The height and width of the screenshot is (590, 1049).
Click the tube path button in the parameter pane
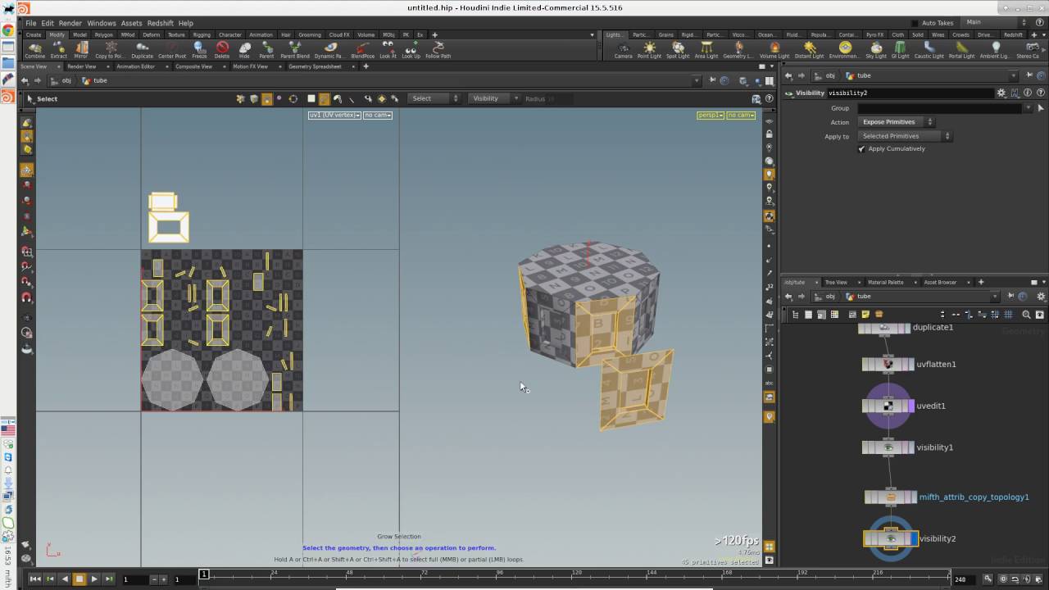pyautogui.click(x=858, y=75)
